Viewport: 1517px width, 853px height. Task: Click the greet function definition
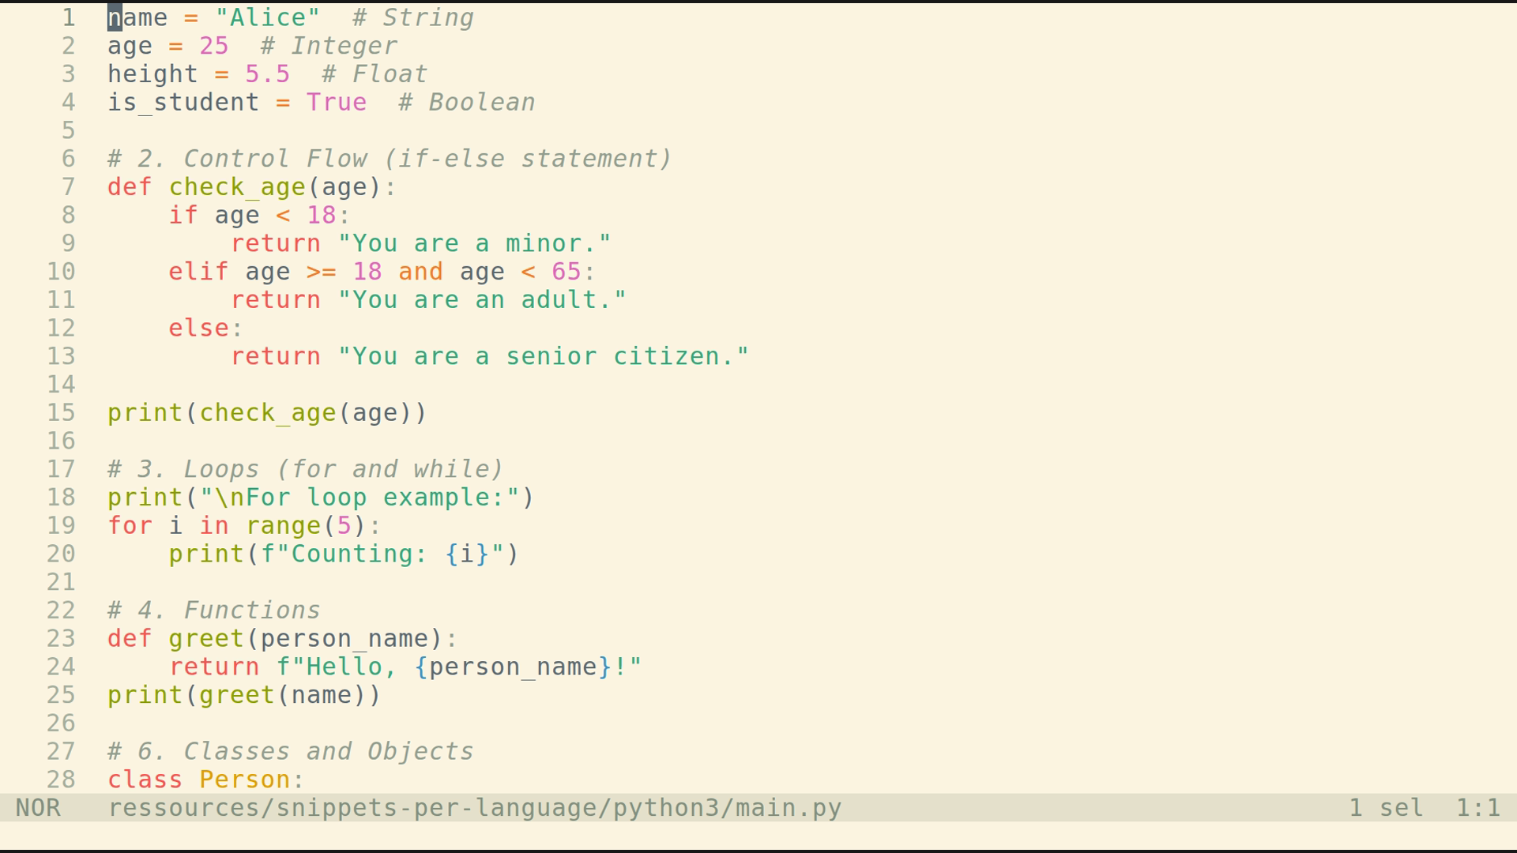tap(205, 638)
